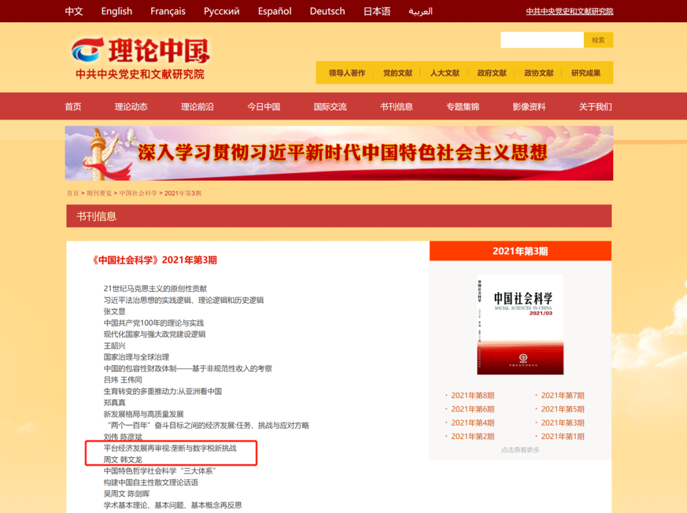
Task: Click 期刊要览 in the breadcrumb
Action: (99, 193)
